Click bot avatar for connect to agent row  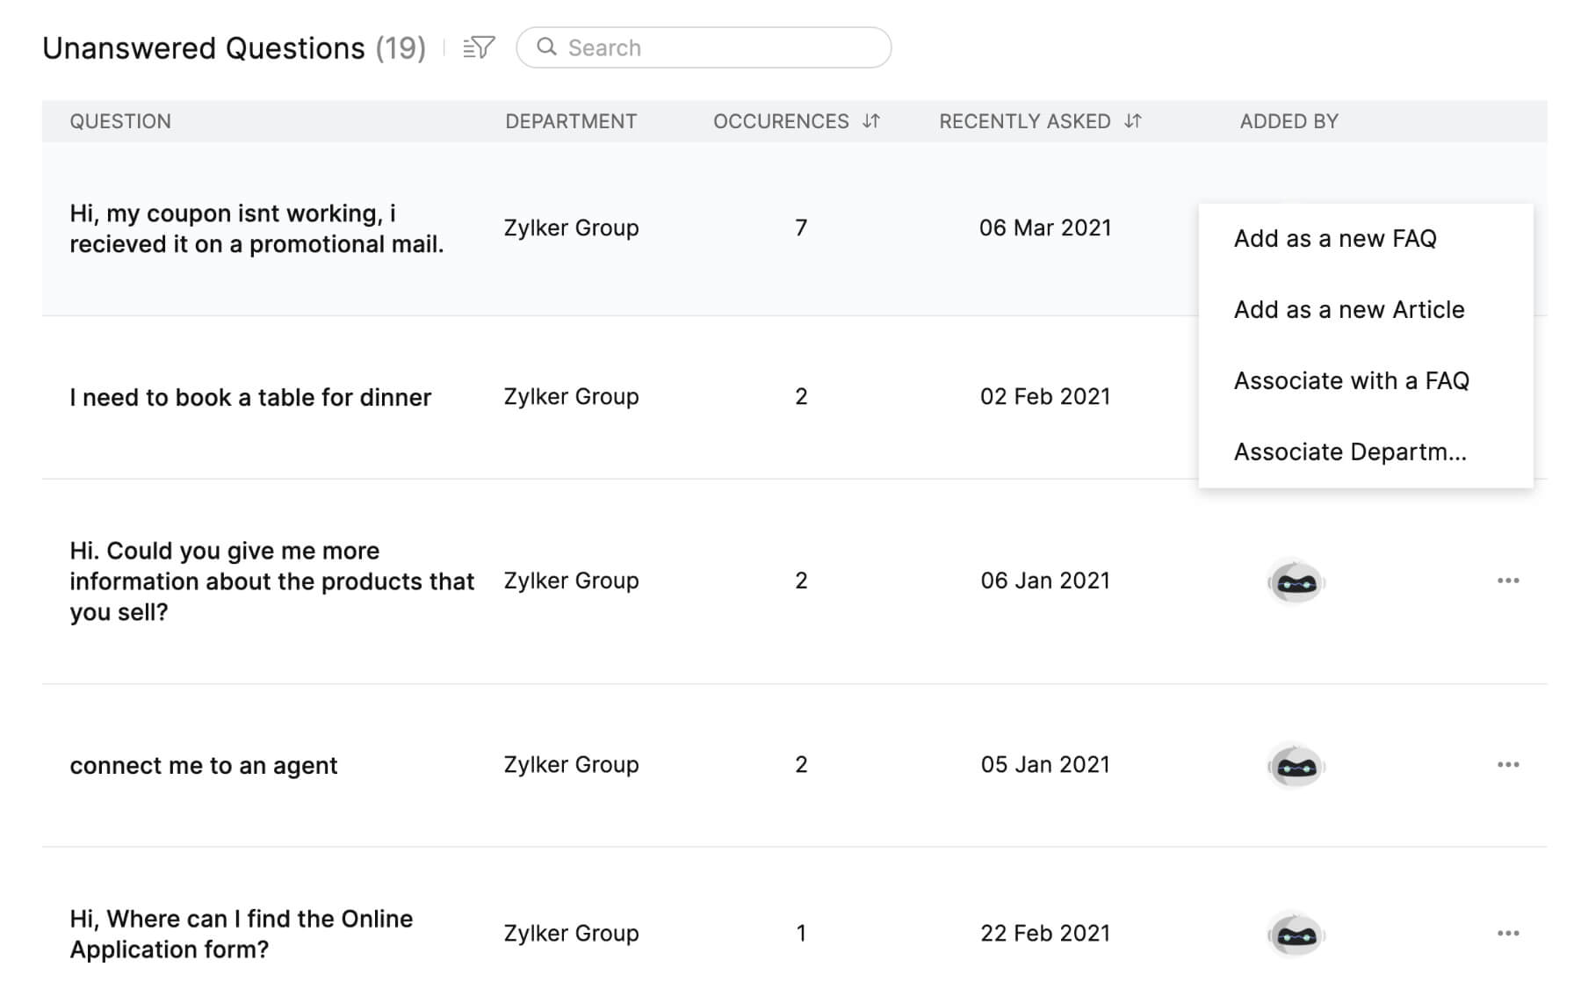pyautogui.click(x=1296, y=766)
